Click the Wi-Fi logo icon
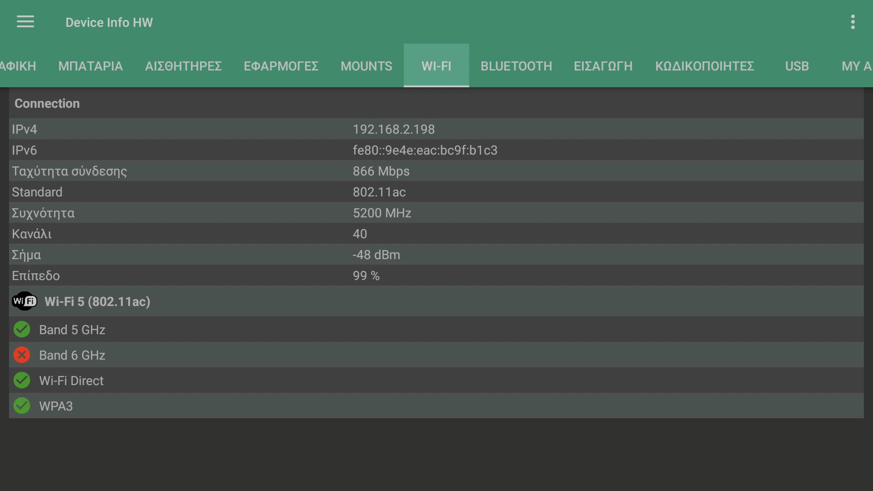Image resolution: width=873 pixels, height=491 pixels. pos(25,301)
